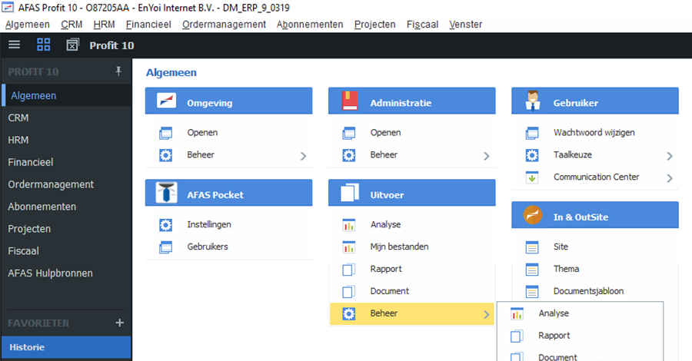
Task: Open Documentsjabloon link text
Action: pos(588,291)
